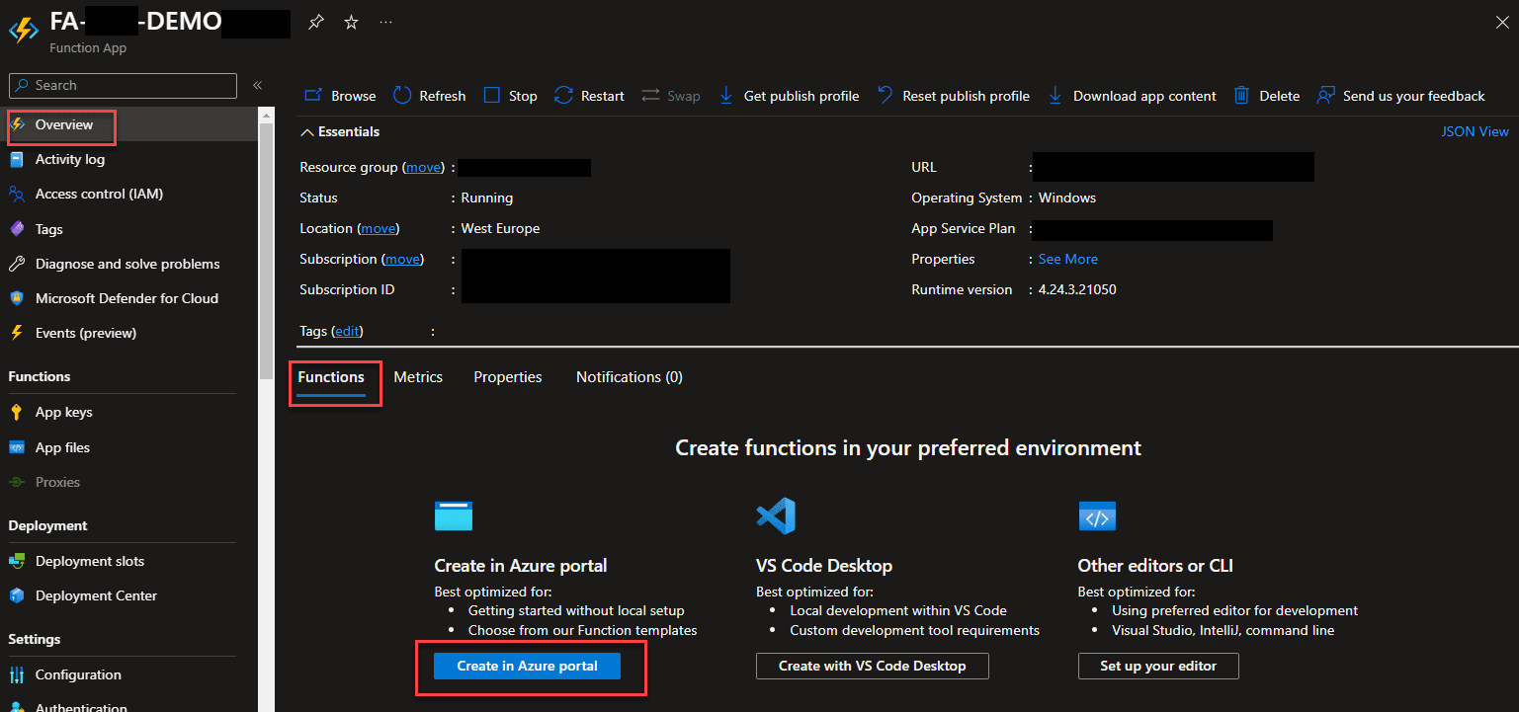Open the more options ellipsis menu
The image size is (1519, 712).
coord(386,22)
